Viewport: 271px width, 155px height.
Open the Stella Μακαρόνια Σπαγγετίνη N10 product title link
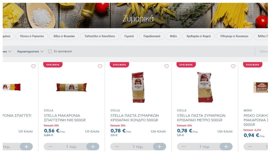tap(65, 118)
